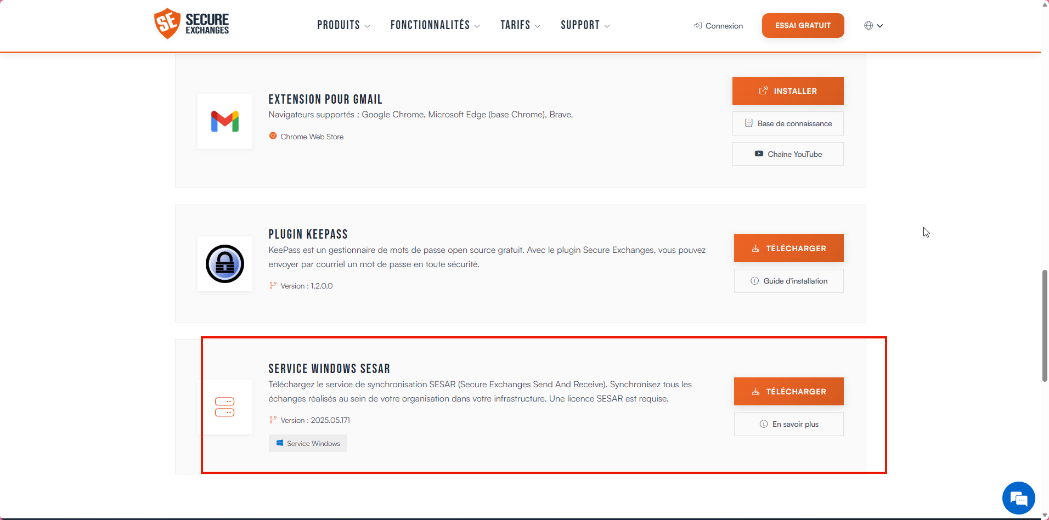Image resolution: width=1049 pixels, height=520 pixels.
Task: Click the Extension pour Gmail heading
Action: pos(325,99)
